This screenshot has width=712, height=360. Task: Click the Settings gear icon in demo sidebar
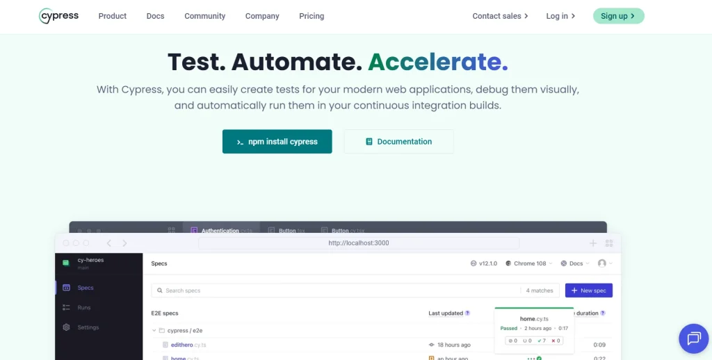(x=66, y=327)
